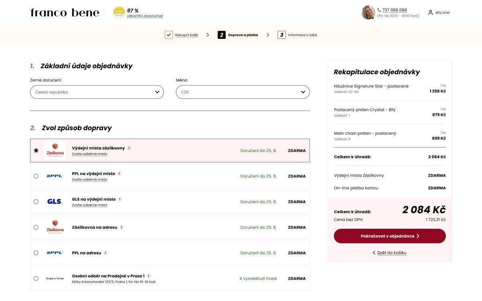Click the 1 722,31 Kč price without VAT
Image resolution: width=482 pixels, height=301 pixels.
[436, 220]
